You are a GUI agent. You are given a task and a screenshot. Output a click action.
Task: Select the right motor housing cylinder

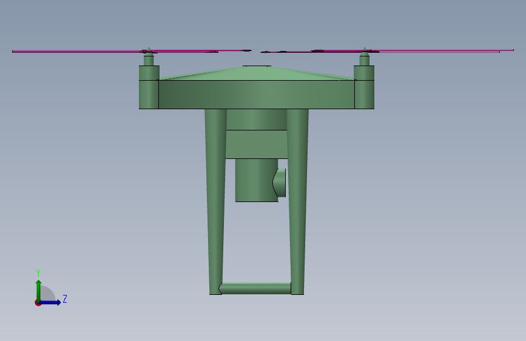(x=364, y=87)
